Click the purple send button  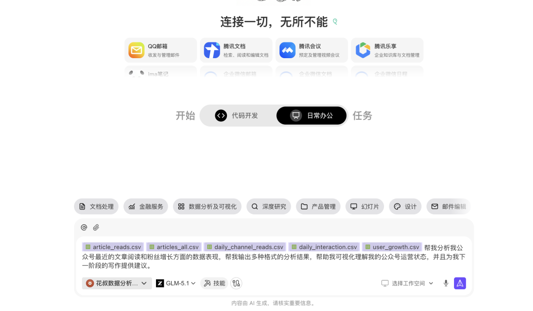(x=460, y=283)
